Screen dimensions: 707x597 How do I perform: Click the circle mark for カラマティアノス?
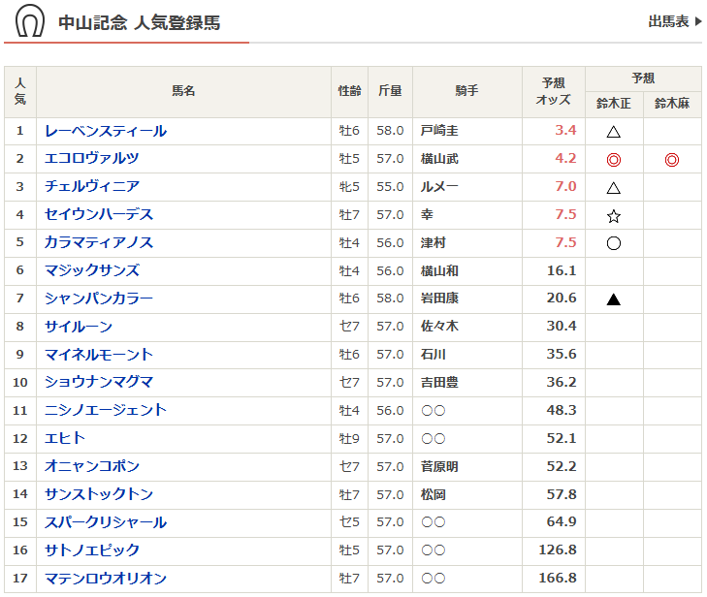(x=613, y=244)
